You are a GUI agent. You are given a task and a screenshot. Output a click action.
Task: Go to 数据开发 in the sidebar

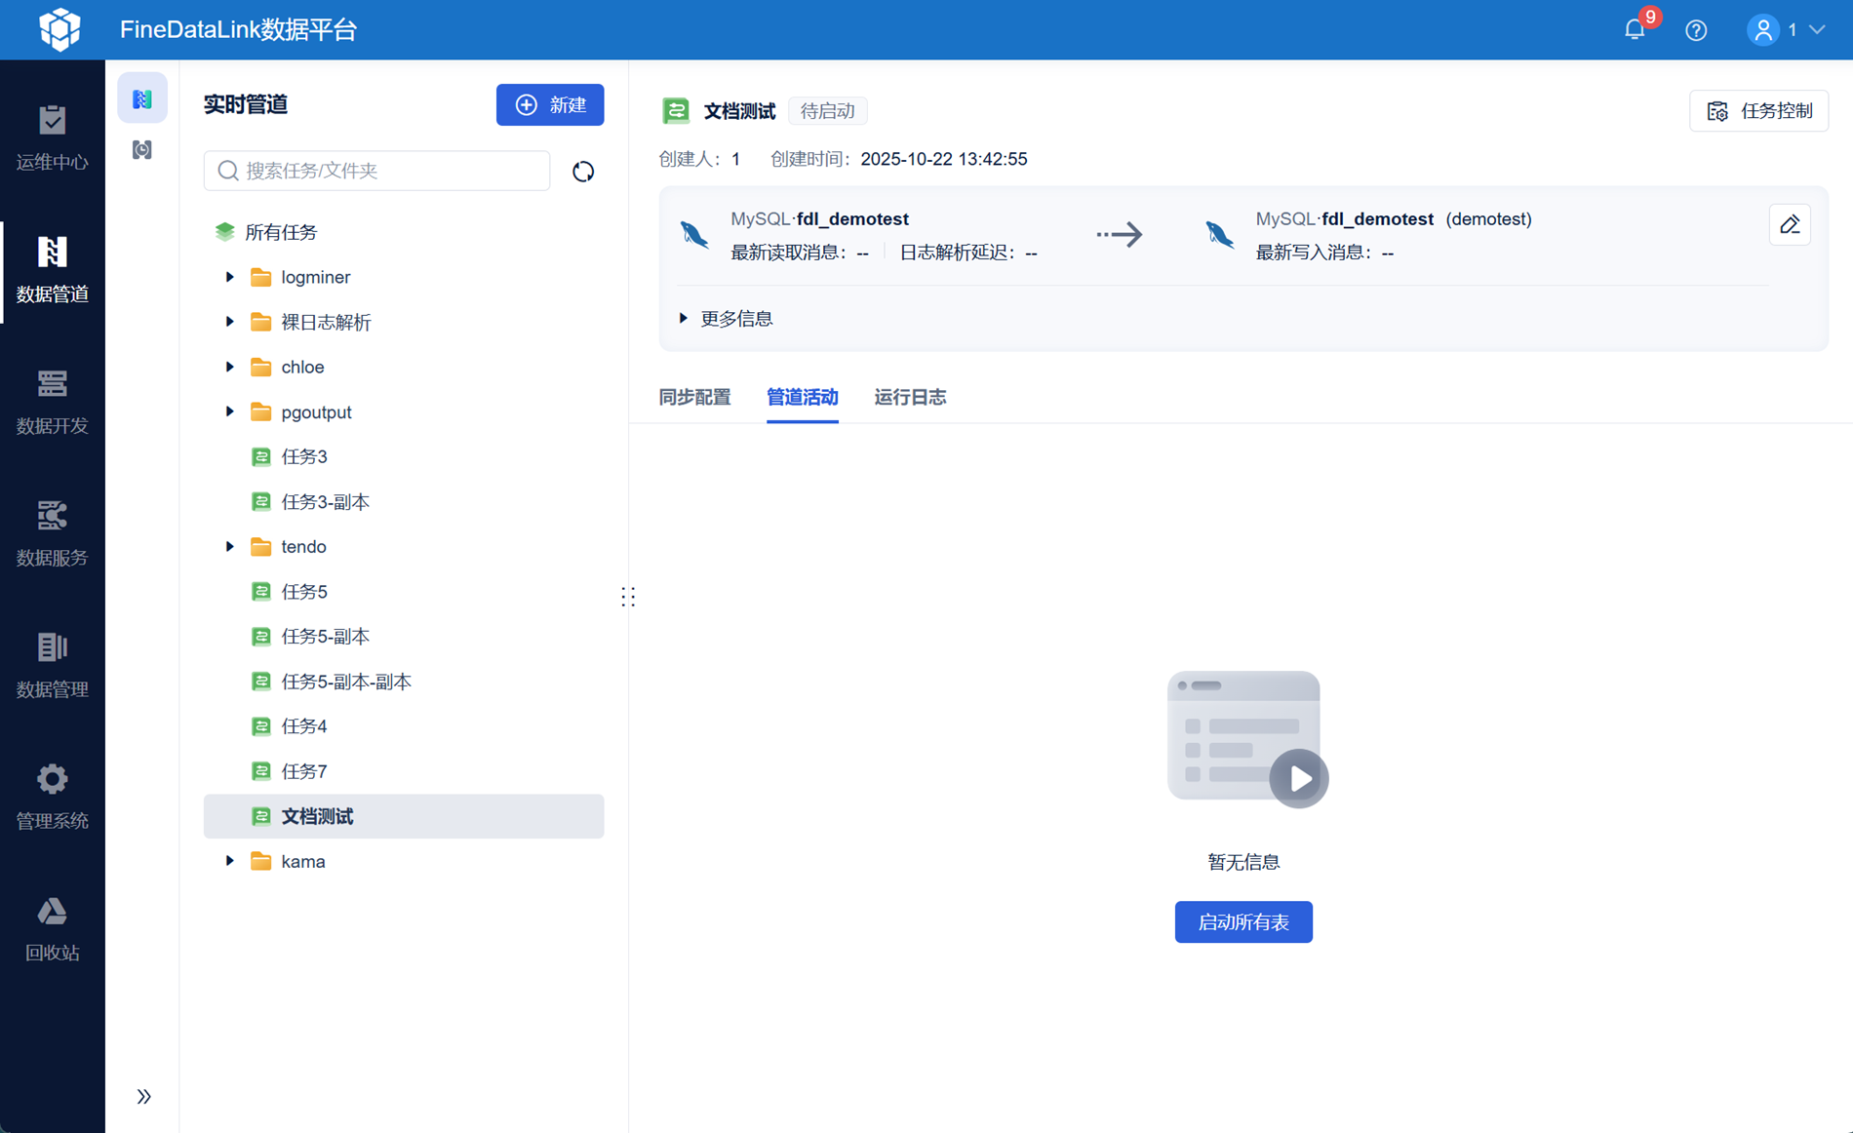(x=52, y=401)
